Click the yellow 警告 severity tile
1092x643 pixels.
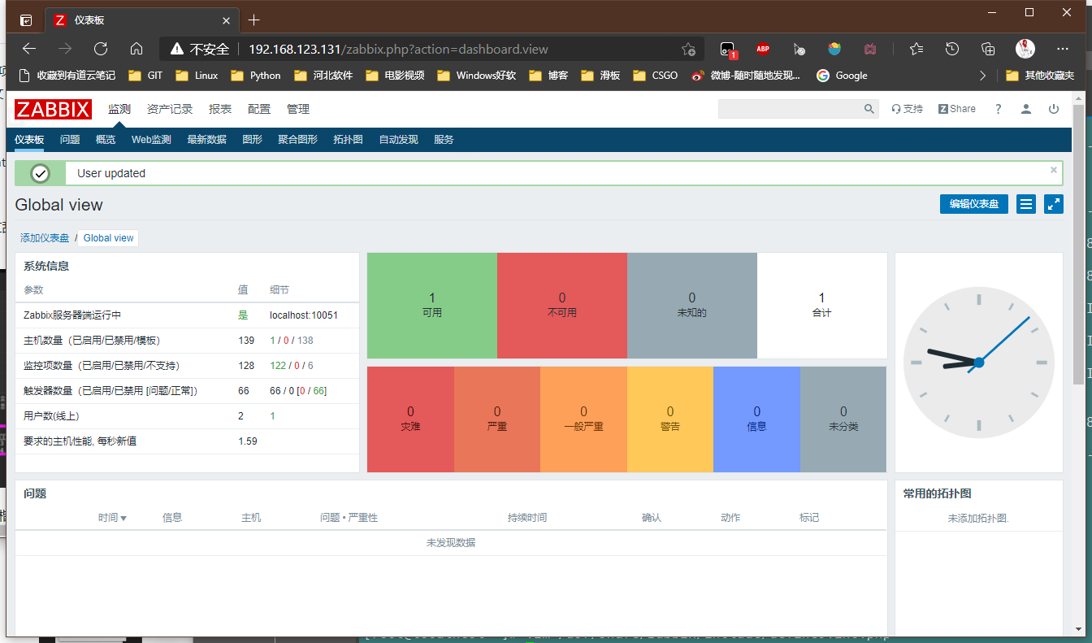coord(670,419)
